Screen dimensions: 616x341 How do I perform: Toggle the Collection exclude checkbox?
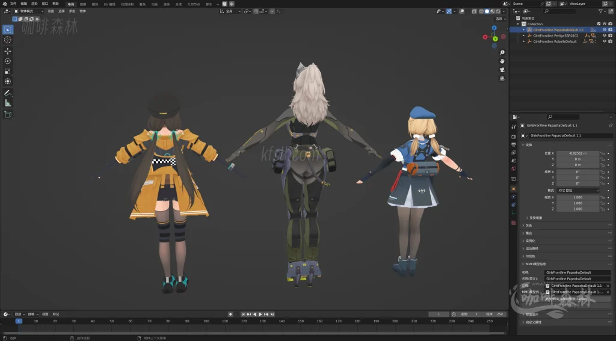599,24
